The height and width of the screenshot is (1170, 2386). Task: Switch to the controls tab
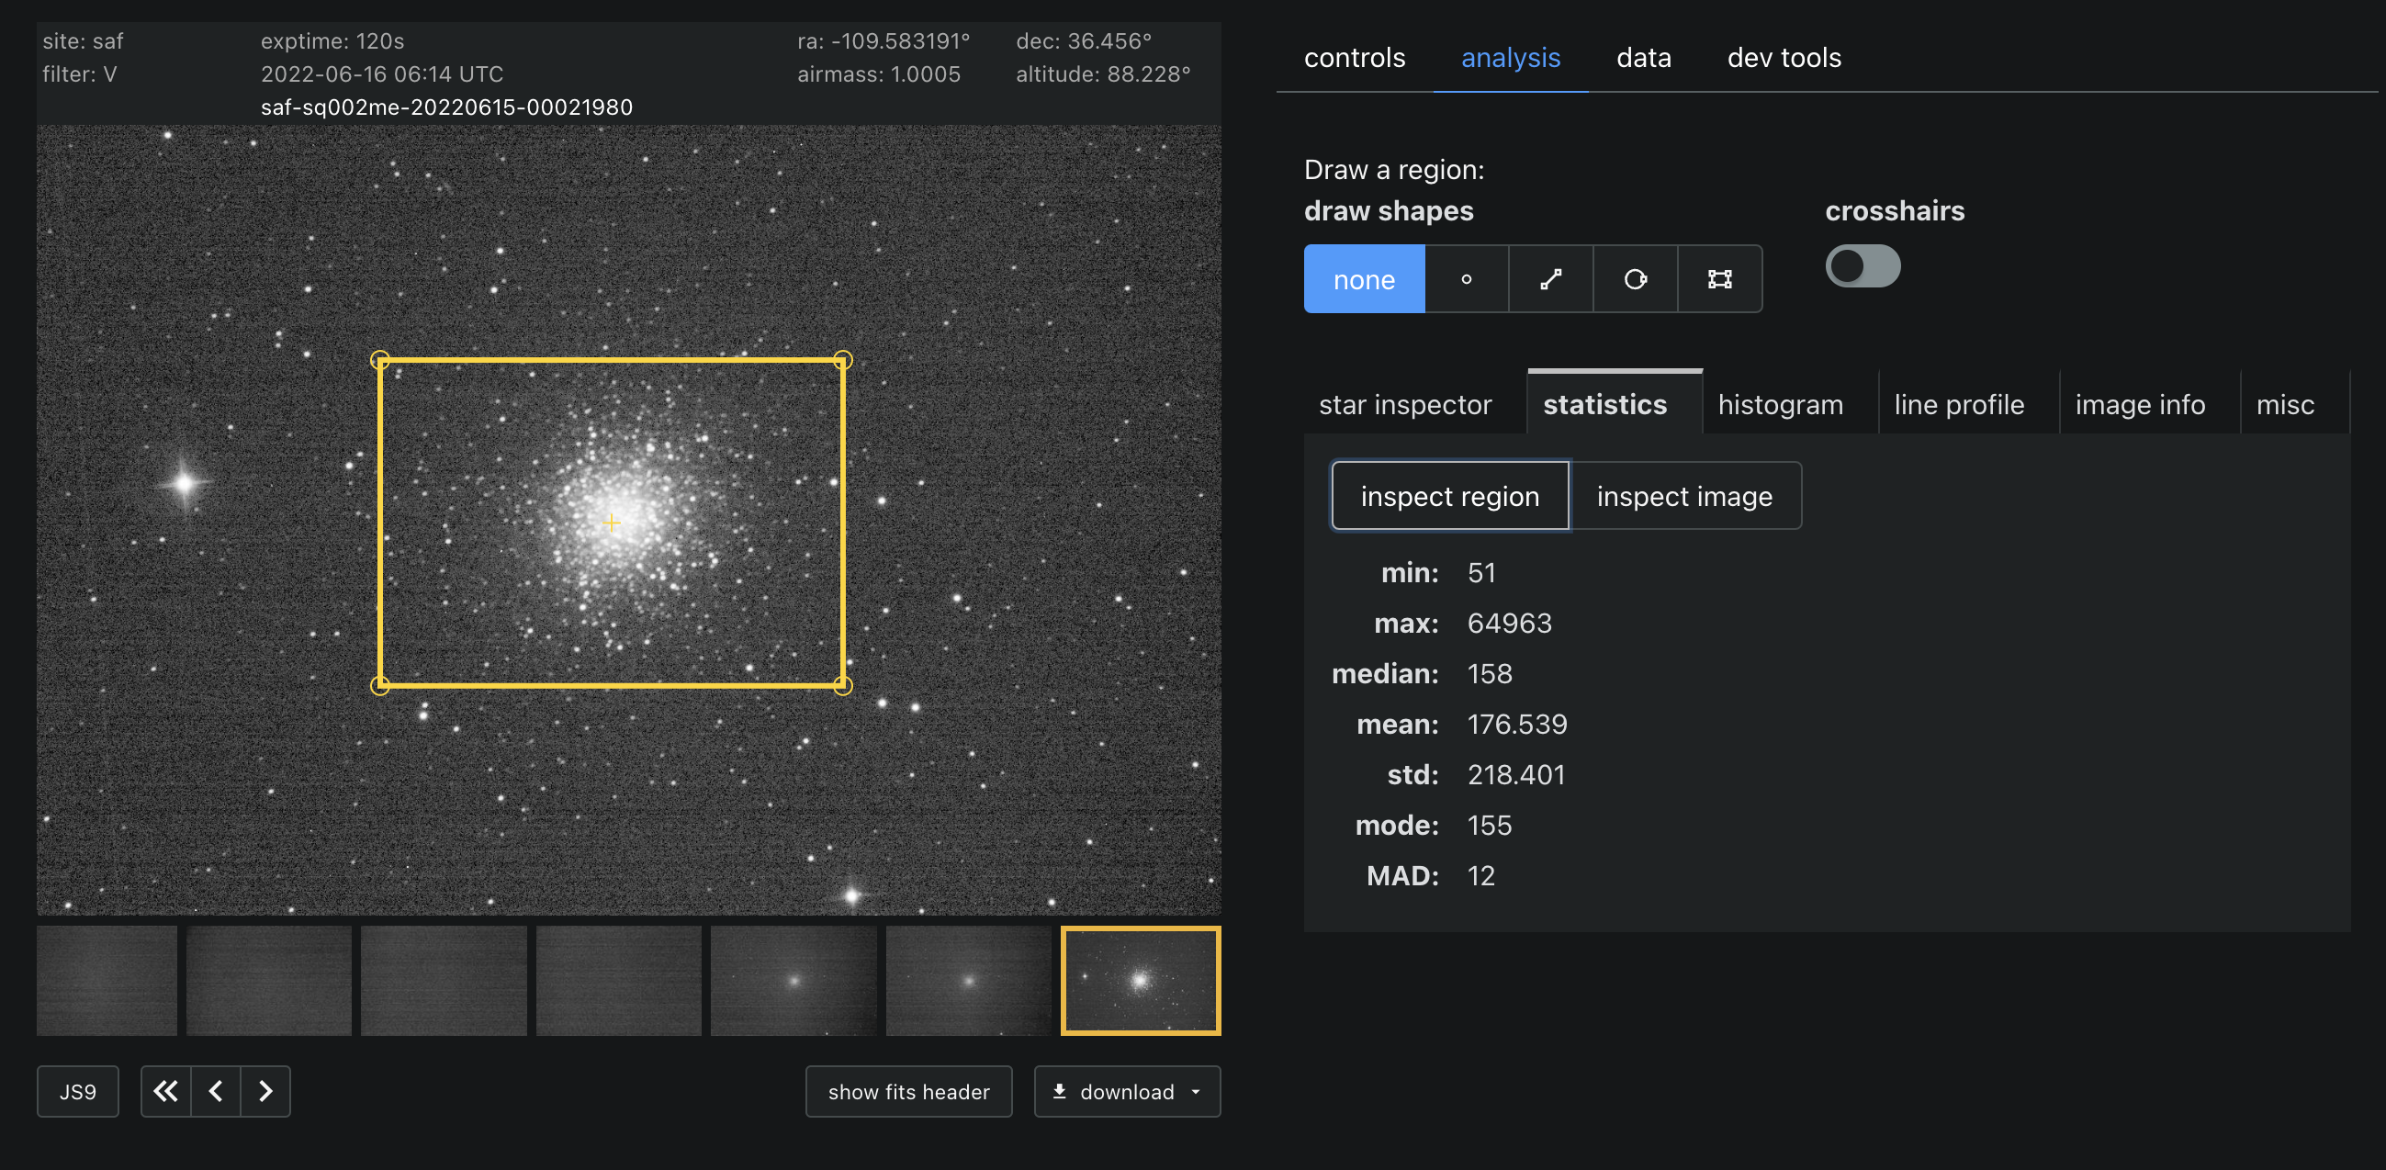pos(1354,58)
